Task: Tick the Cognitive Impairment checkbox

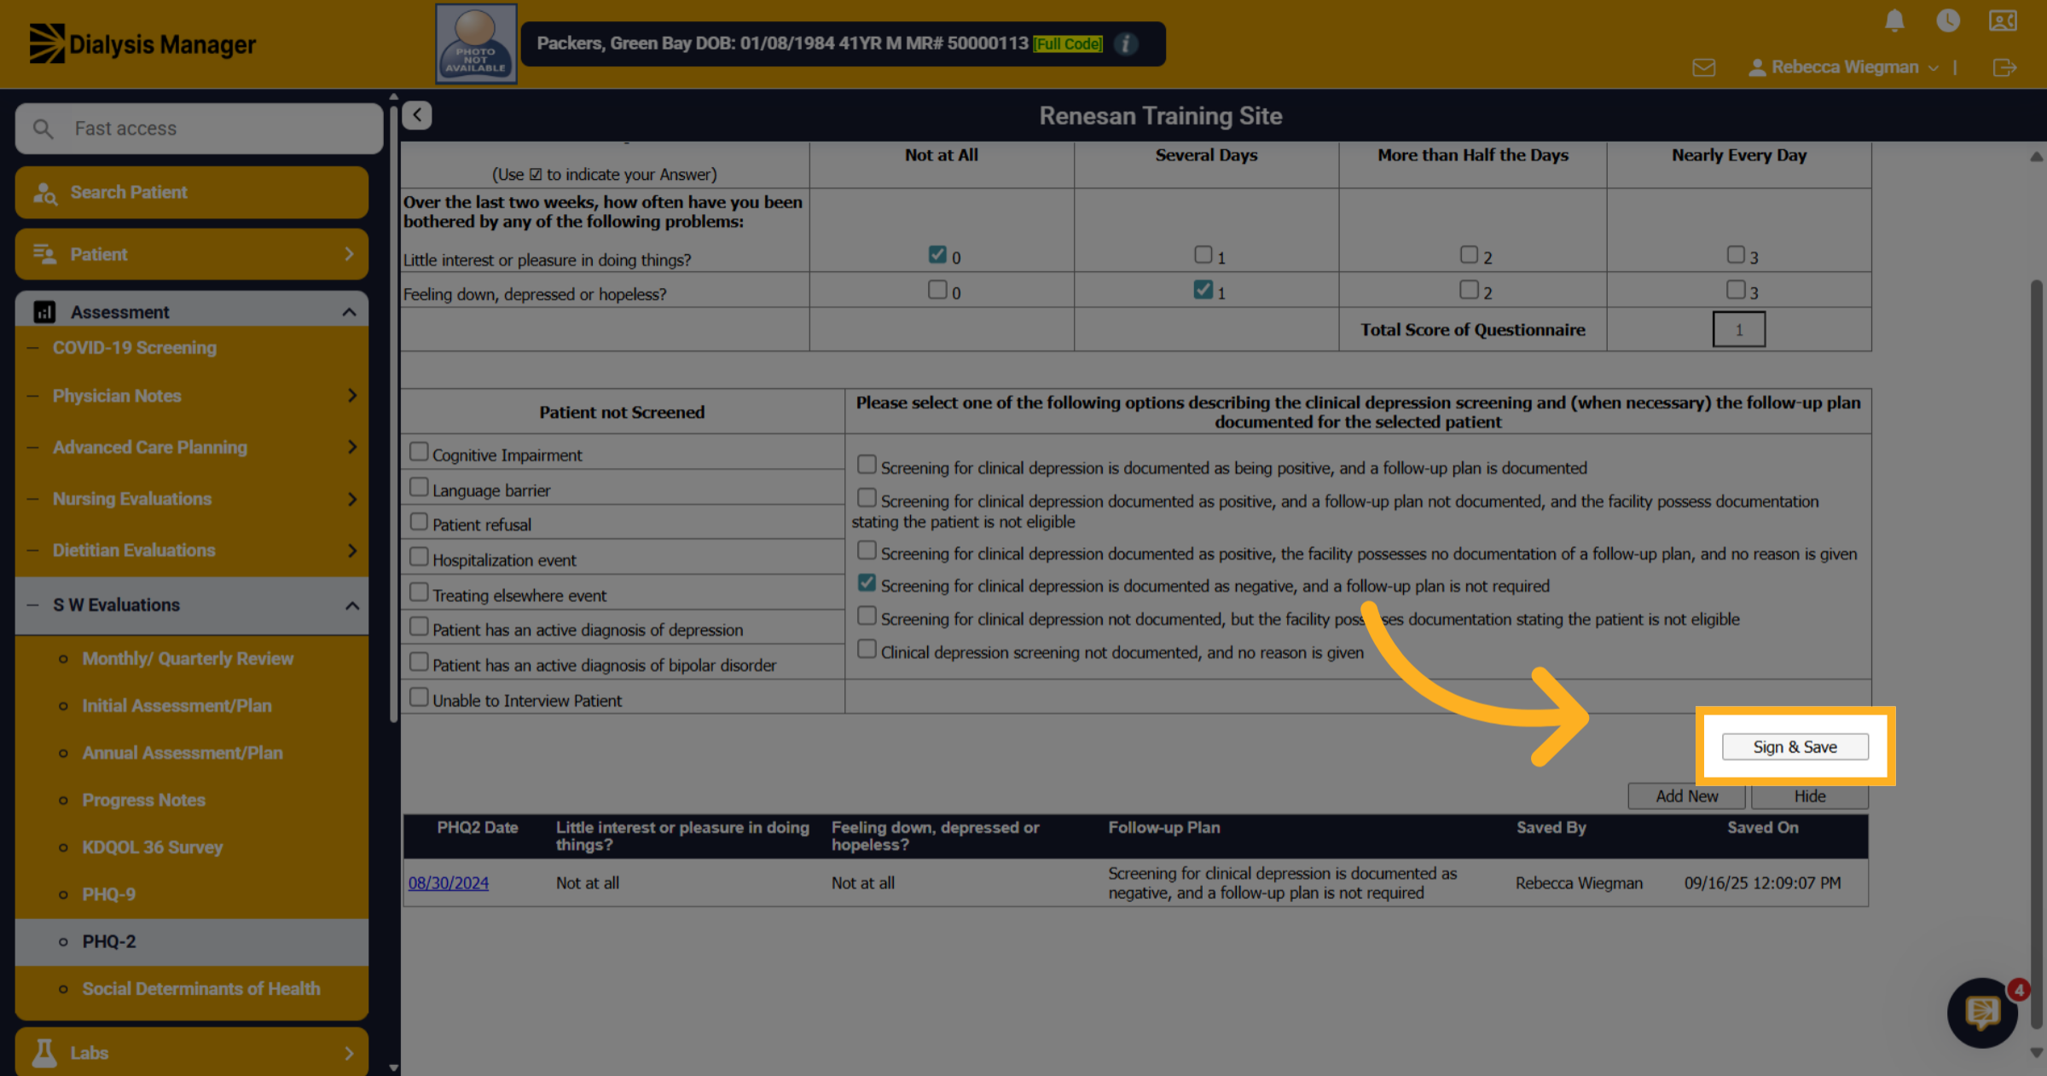Action: pos(419,452)
